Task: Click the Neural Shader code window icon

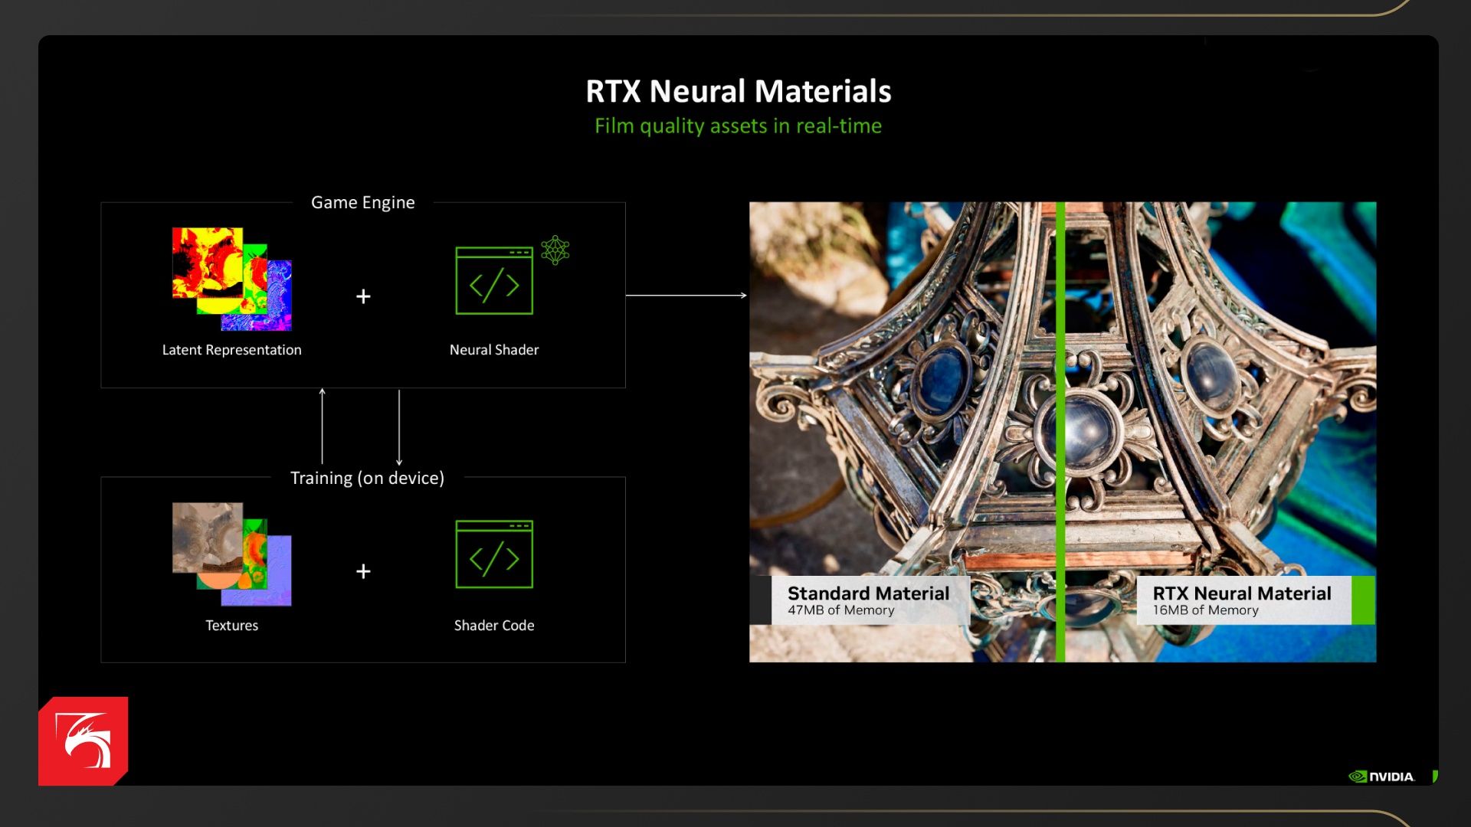Action: pyautogui.click(x=494, y=280)
